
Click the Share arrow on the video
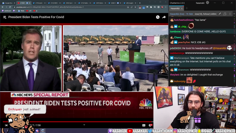pos(164,17)
